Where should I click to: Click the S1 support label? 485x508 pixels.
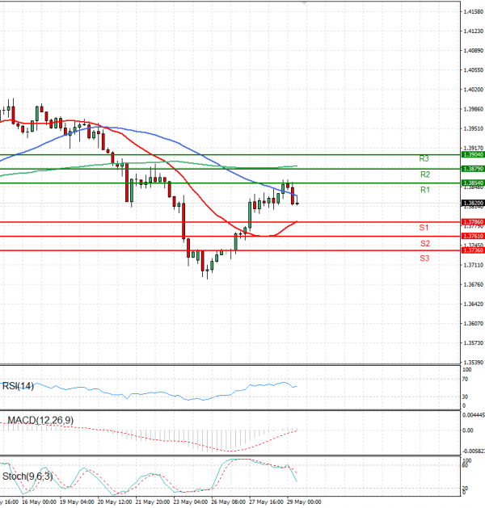(x=424, y=228)
